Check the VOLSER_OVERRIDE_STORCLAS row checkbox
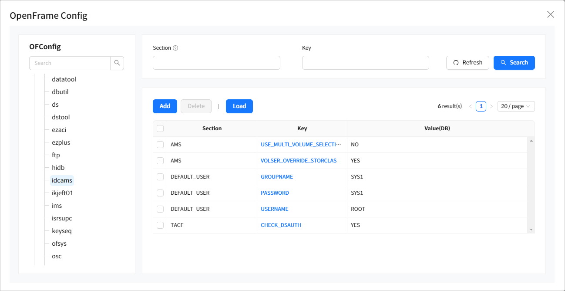Screen dimensions: 565x291 click(160, 161)
